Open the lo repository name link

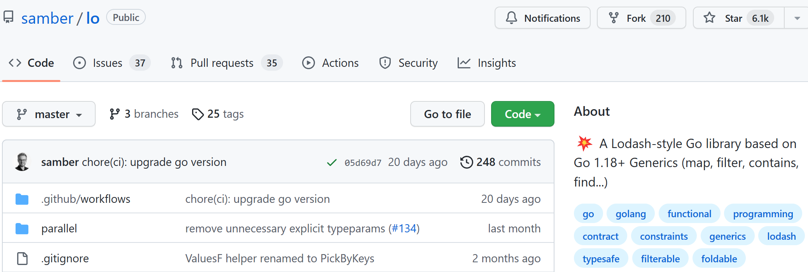tap(93, 18)
